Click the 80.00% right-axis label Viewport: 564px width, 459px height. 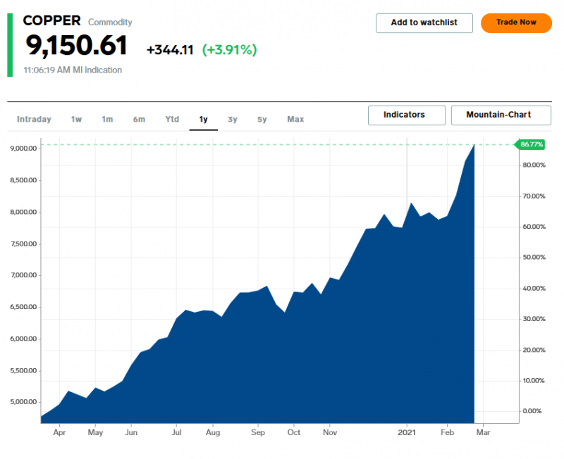[x=534, y=165]
